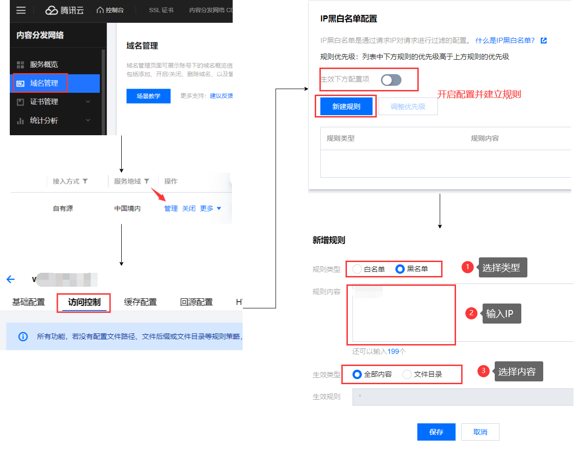Screen dimensions: 574x449
Task: Select the 服务概览 grid icon
Action: point(20,64)
